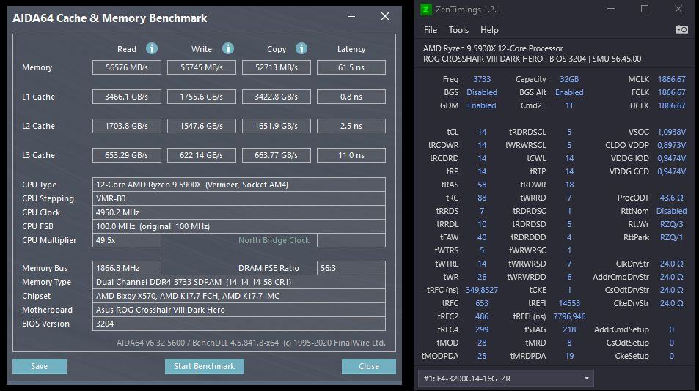The image size is (699, 391).
Task: Click the Motherboard field Asus ROG Crosshair VIII
Action: click(239, 310)
